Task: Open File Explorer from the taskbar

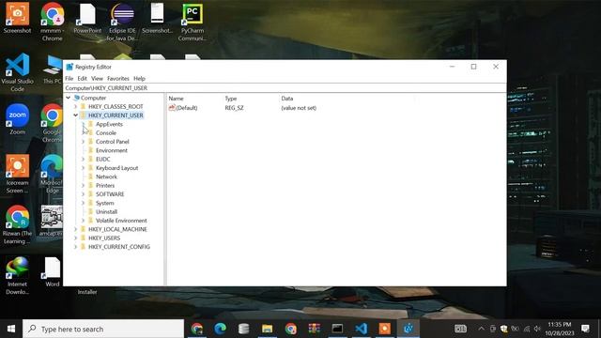Action: click(x=267, y=329)
